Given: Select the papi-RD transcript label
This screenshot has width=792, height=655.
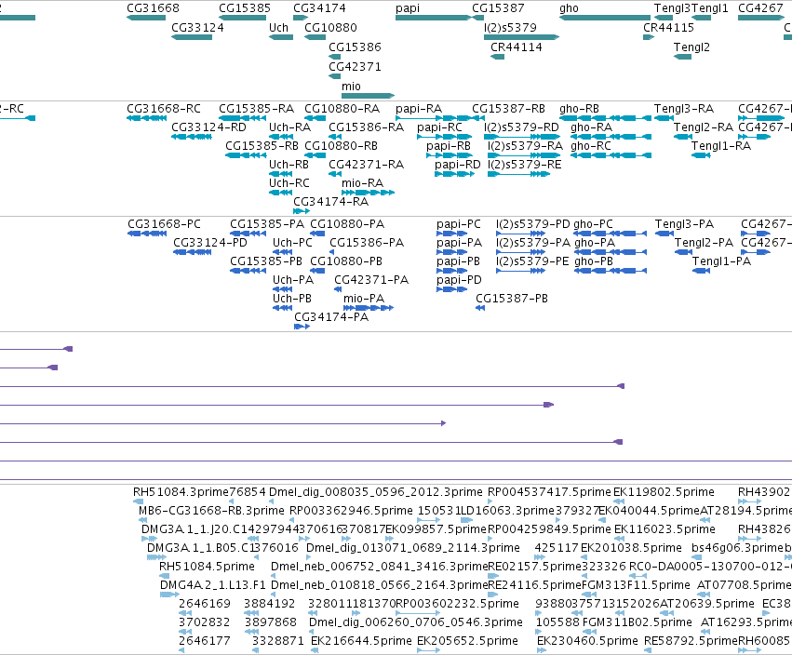Looking at the screenshot, I should (x=458, y=165).
